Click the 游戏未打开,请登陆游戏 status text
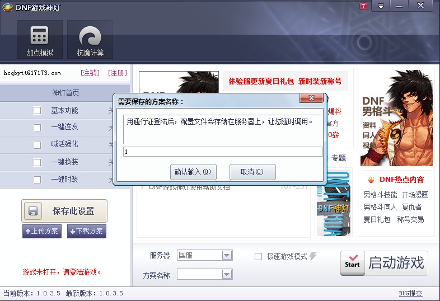Image resolution: width=440 pixels, height=301 pixels. [x=62, y=272]
